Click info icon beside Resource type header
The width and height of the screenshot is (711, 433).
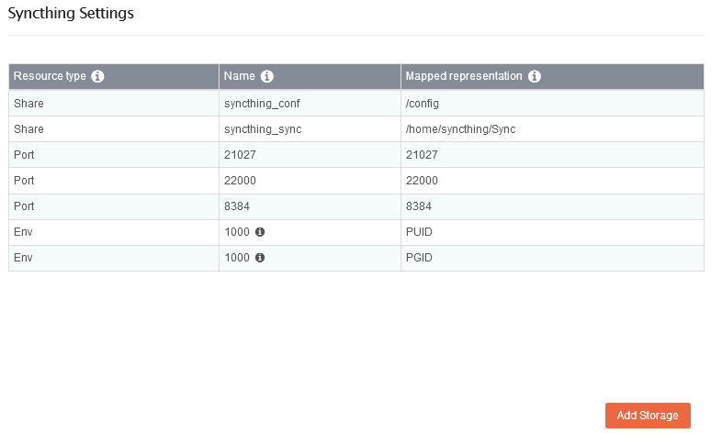(97, 76)
